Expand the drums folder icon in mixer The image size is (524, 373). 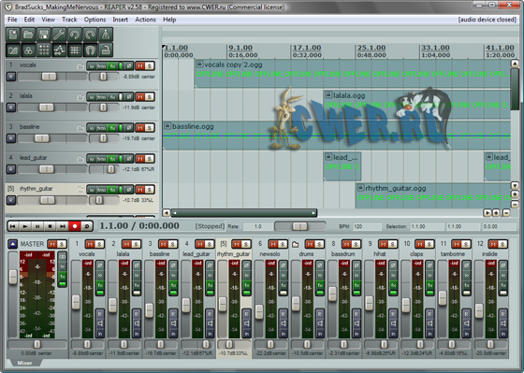pos(295,244)
